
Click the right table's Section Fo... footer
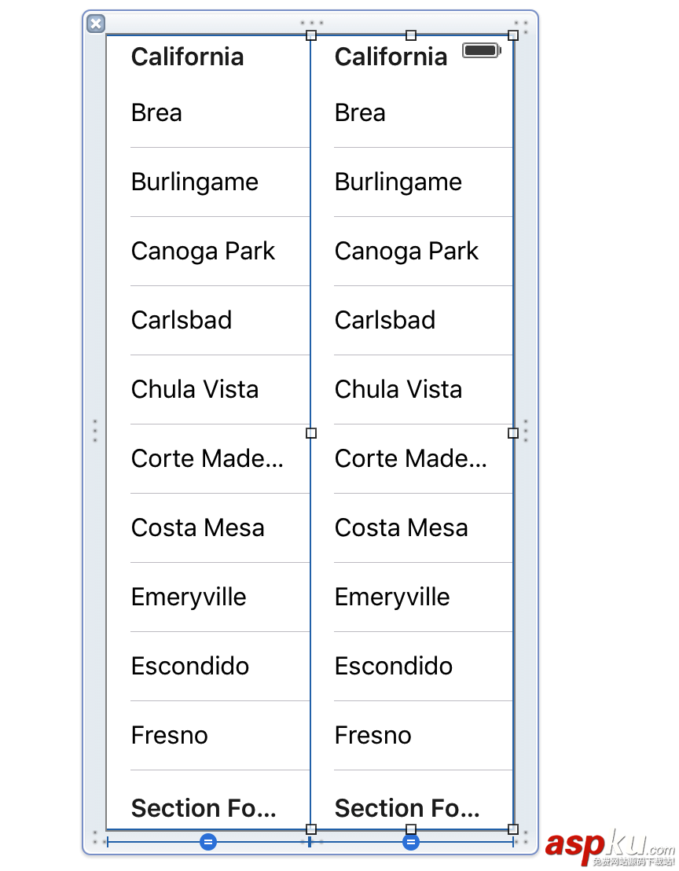pyautogui.click(x=407, y=808)
